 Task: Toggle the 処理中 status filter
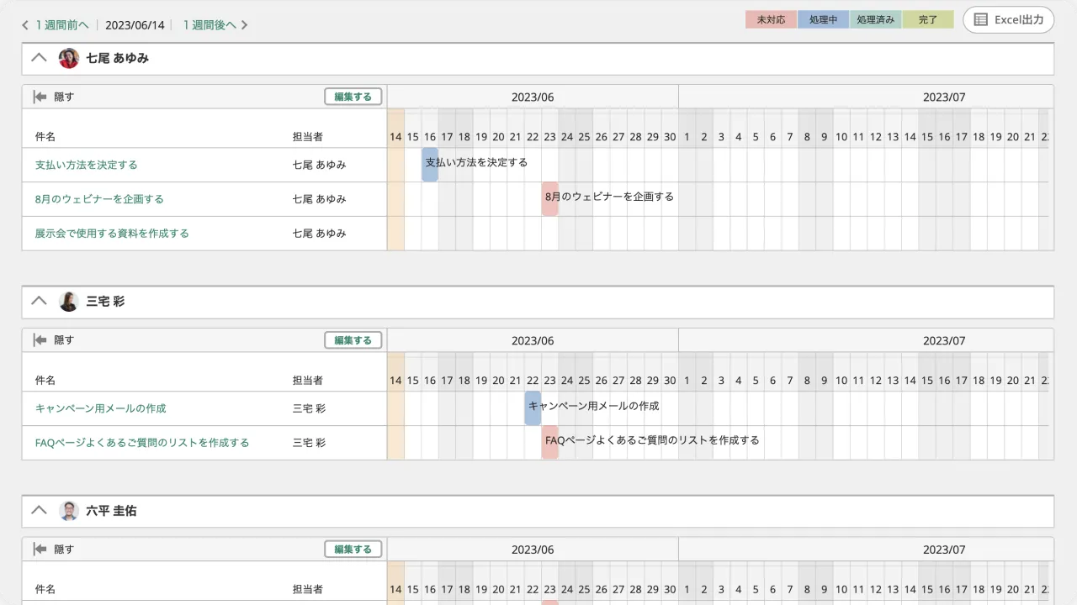point(823,18)
